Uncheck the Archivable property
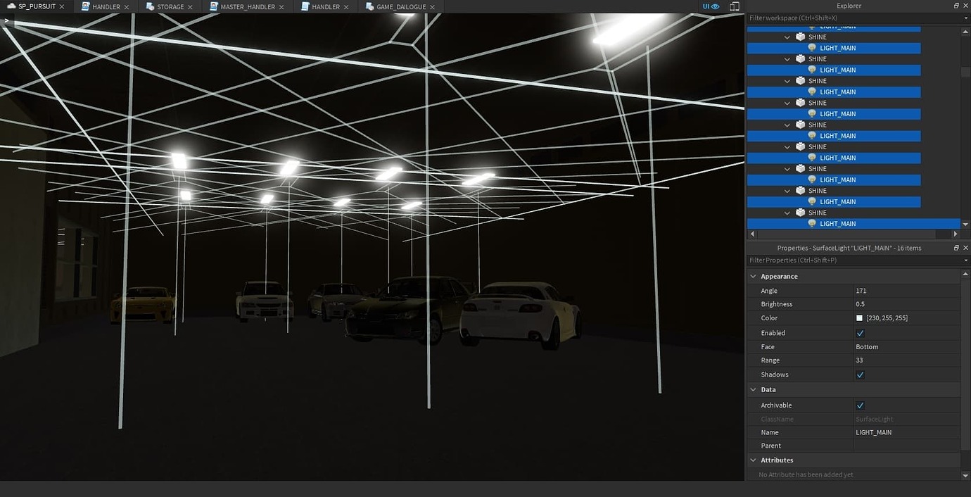Image resolution: width=971 pixels, height=497 pixels. [x=860, y=405]
